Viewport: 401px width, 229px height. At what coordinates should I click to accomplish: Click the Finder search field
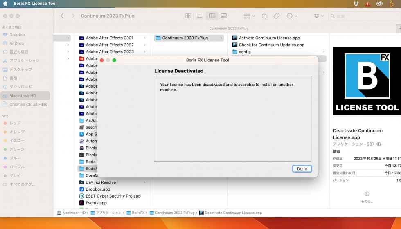(x=365, y=16)
